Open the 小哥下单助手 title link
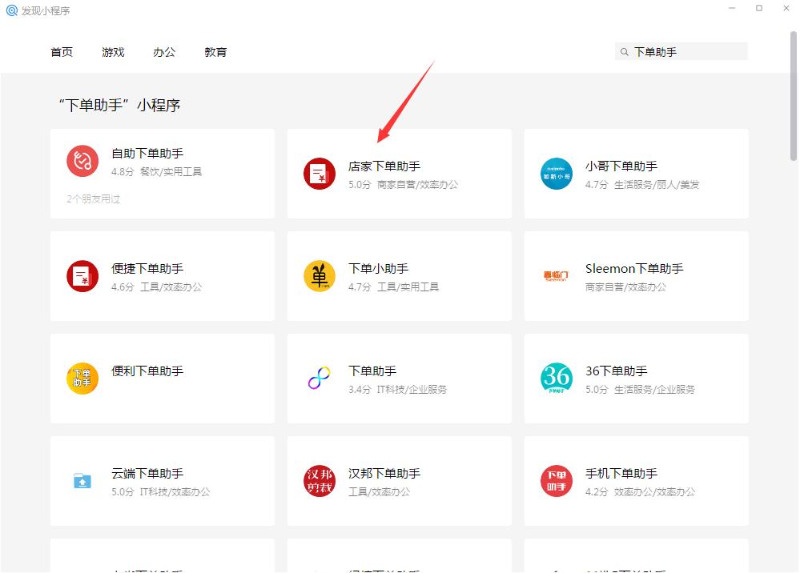Image resolution: width=800 pixels, height=573 pixels. tap(621, 166)
